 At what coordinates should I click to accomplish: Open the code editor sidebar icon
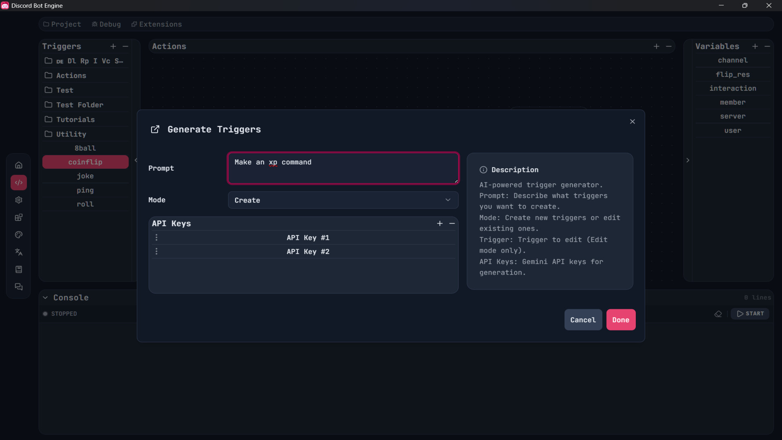click(x=19, y=183)
